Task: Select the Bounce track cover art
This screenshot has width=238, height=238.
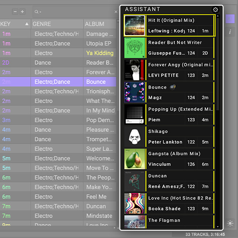Action: tap(135, 92)
